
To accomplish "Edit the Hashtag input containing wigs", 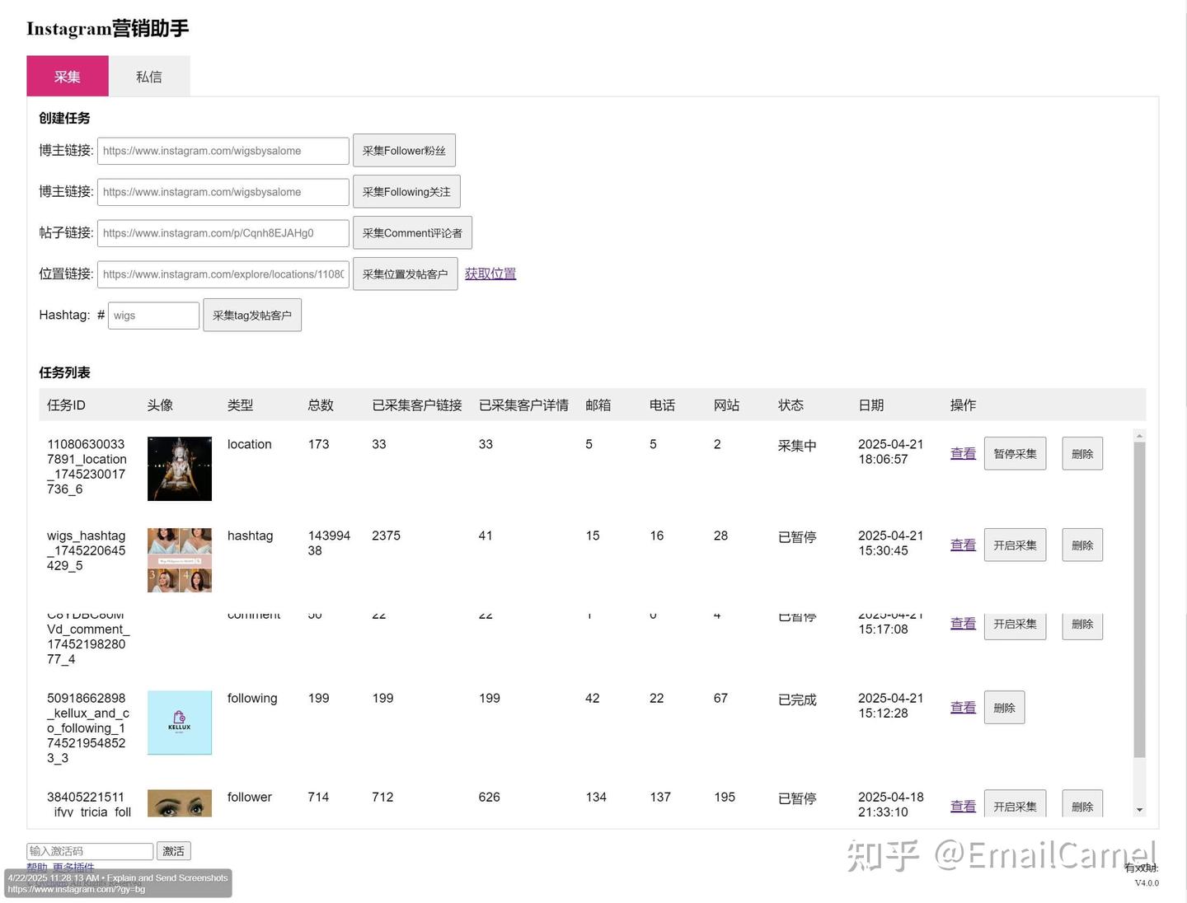I will pos(153,315).
